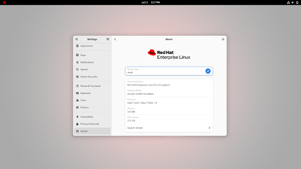This screenshot has height=169, width=301.
Task: Open the Settings hamburger menu
Action: coord(108,39)
